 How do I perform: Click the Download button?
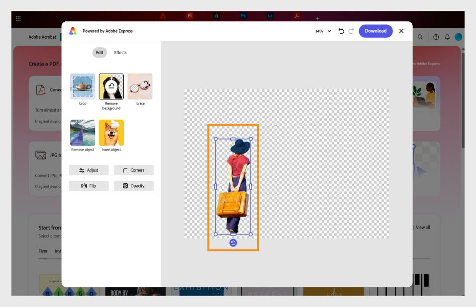(x=376, y=31)
